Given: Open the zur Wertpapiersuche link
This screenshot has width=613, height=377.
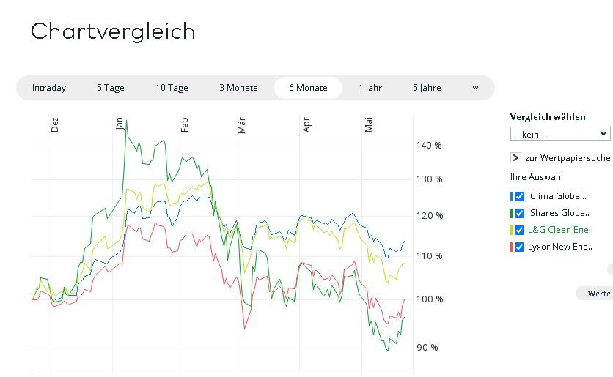Looking at the screenshot, I should tap(567, 158).
